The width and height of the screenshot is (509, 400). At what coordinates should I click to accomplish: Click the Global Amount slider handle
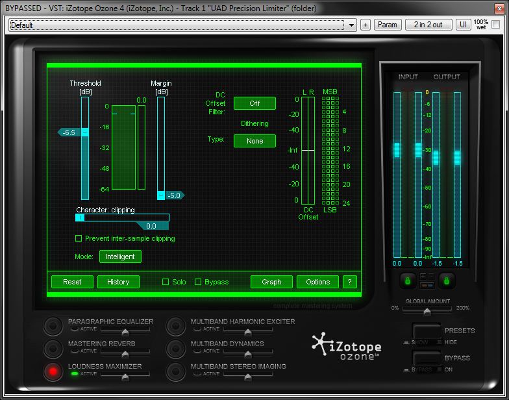point(427,312)
